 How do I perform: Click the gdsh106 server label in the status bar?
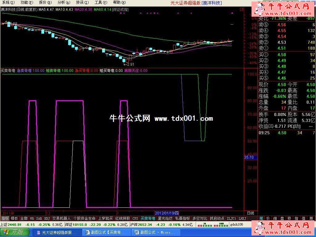pos(237,225)
